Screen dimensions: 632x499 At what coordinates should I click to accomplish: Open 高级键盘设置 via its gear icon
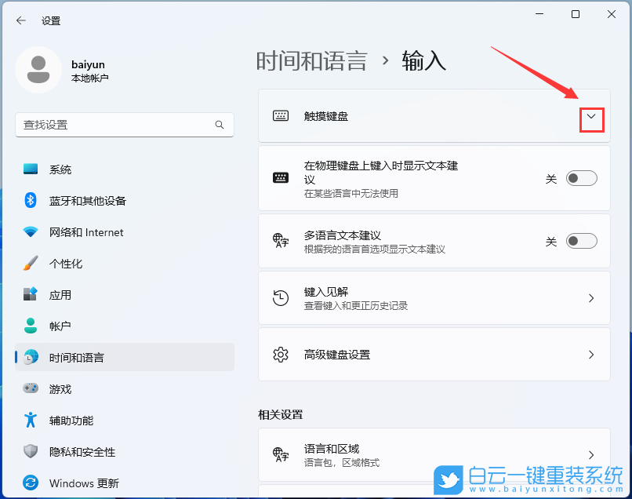coord(281,355)
